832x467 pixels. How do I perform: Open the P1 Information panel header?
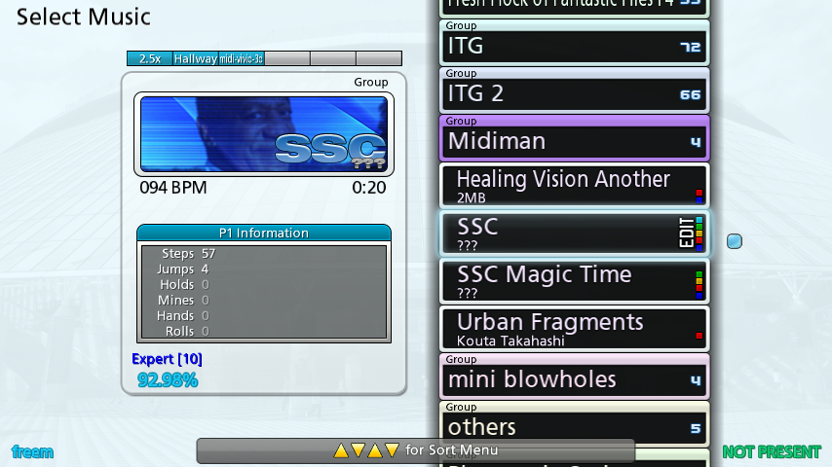coord(264,233)
